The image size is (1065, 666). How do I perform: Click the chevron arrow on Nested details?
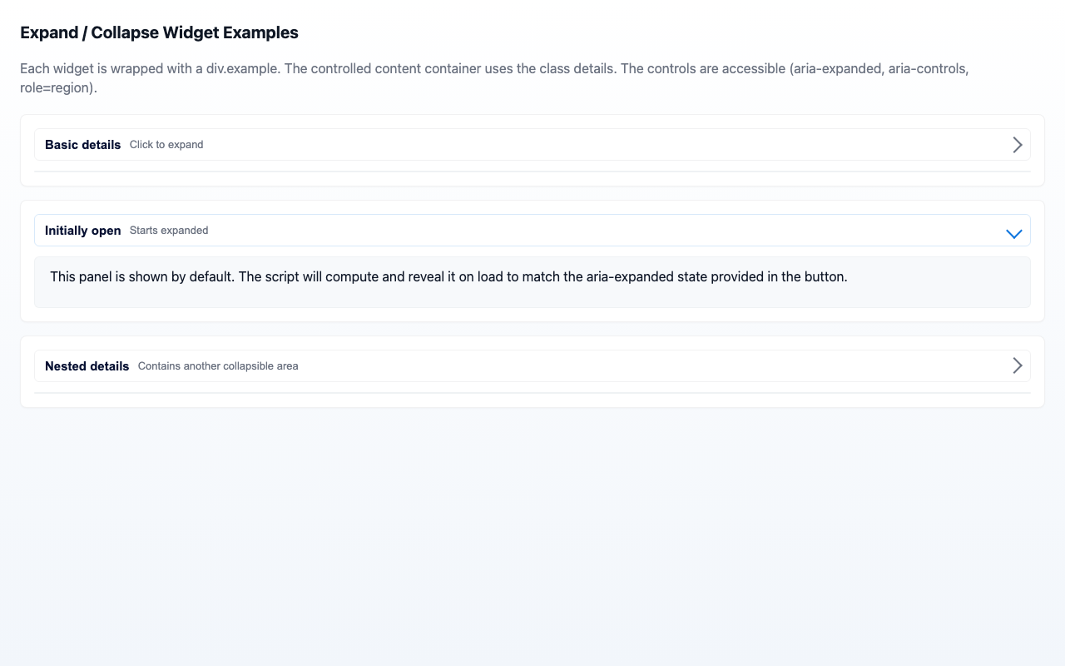pos(1017,365)
